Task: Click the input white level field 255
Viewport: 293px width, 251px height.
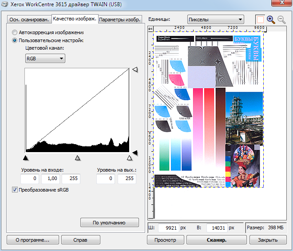Action: click(x=71, y=179)
